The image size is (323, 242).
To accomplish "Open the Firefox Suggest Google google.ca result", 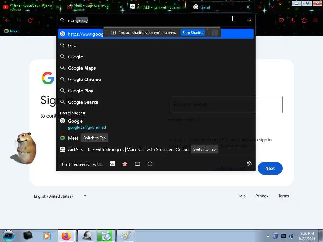I will (156, 124).
